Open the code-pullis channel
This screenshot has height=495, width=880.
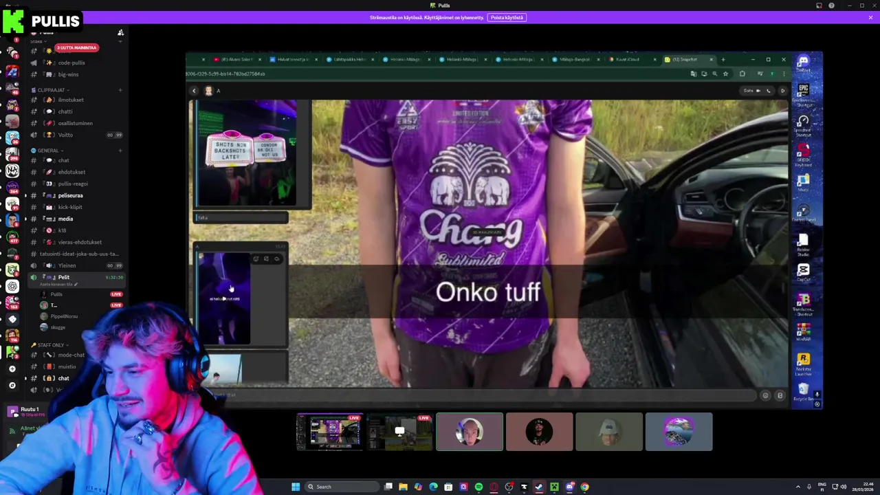(x=71, y=63)
